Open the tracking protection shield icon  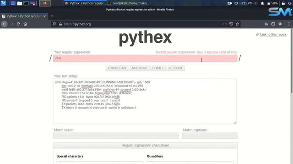pyautogui.click(x=54, y=24)
